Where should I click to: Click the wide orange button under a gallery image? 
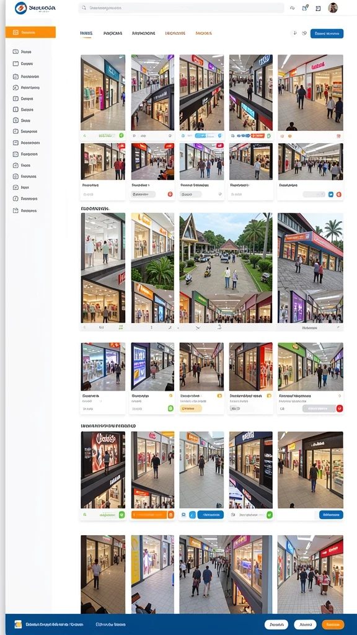pos(149,515)
